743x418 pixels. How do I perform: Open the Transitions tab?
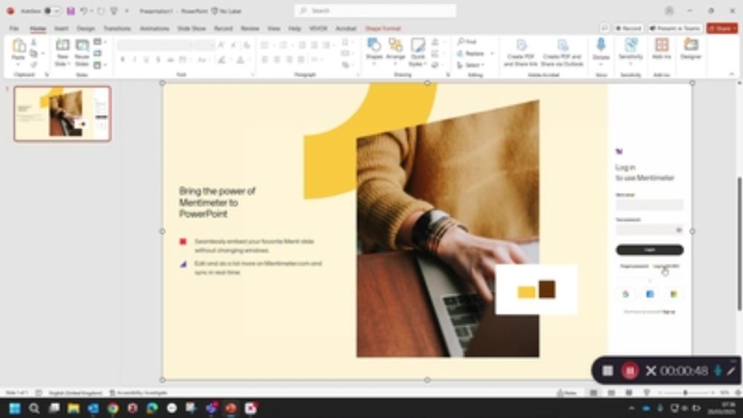pos(117,28)
